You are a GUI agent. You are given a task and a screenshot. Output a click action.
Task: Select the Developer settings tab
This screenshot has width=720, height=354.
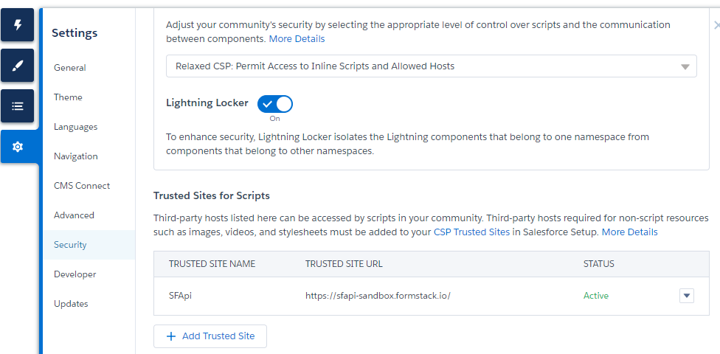75,274
